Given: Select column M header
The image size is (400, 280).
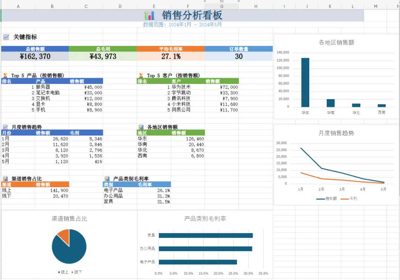Looking at the screenshot, I should tap(376, 6).
